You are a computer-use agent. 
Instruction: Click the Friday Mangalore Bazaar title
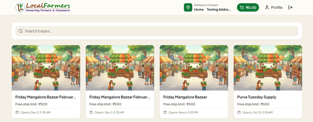coord(185,97)
